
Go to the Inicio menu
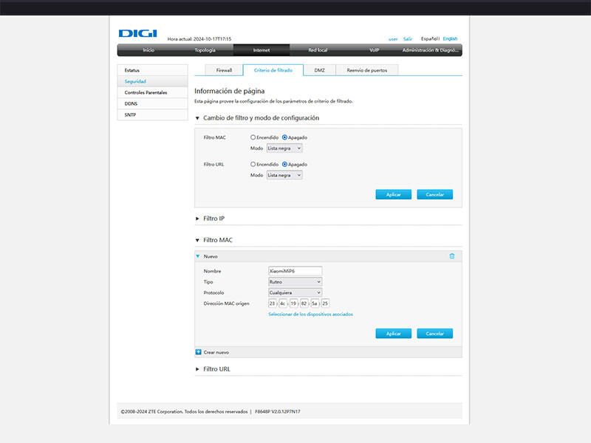tap(148, 50)
